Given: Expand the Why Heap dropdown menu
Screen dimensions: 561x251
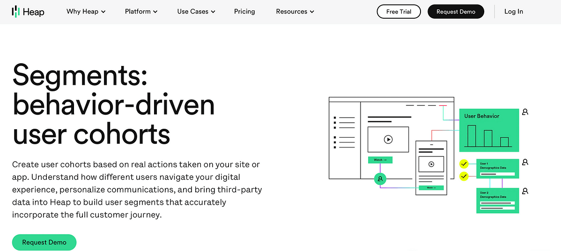Looking at the screenshot, I should (86, 12).
